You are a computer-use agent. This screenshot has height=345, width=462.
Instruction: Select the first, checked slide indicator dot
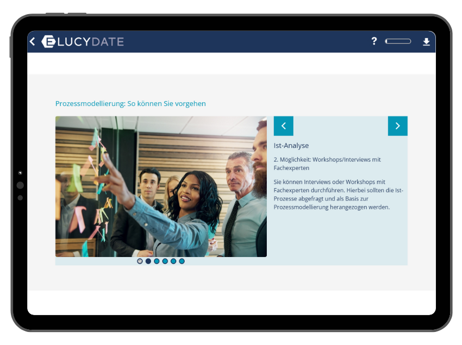(140, 261)
